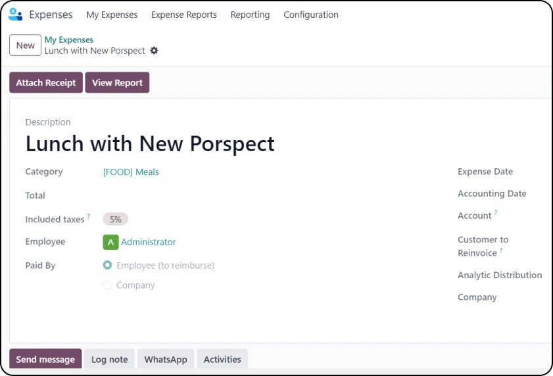This screenshot has height=376, width=553.
Task: Open the My Expenses top menu
Action: tap(112, 15)
